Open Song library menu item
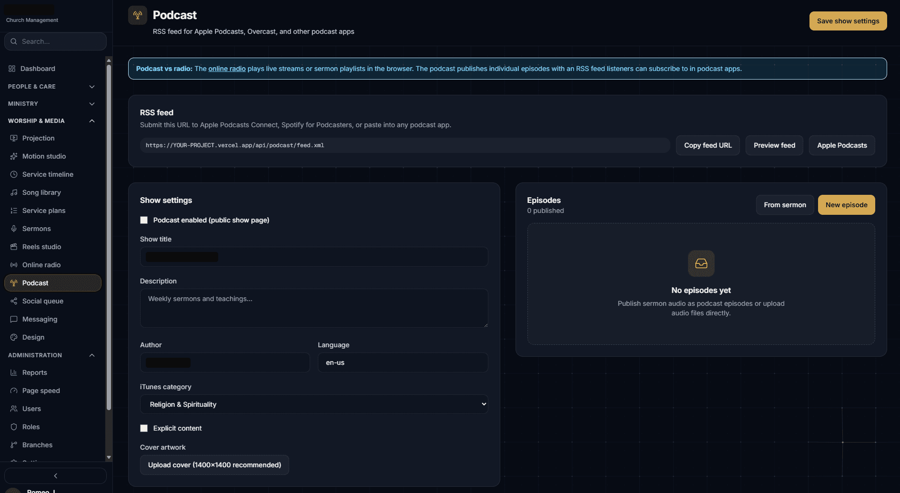The height and width of the screenshot is (493, 900). pos(53,192)
